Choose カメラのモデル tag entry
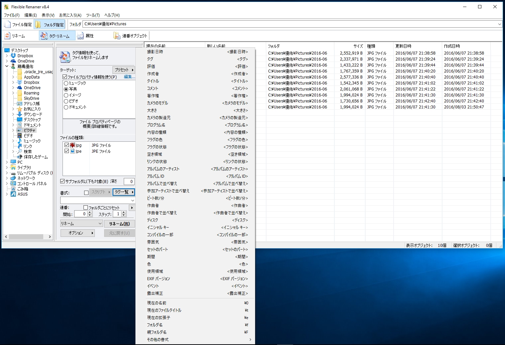 pos(195,103)
